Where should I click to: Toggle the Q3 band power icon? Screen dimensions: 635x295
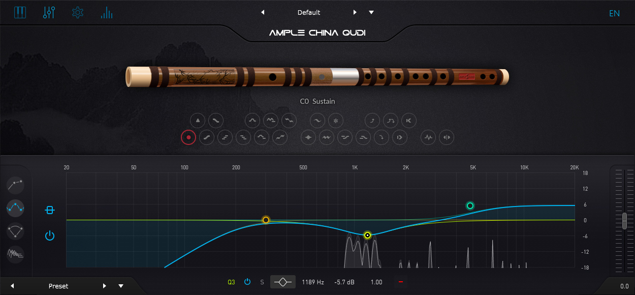click(x=247, y=282)
